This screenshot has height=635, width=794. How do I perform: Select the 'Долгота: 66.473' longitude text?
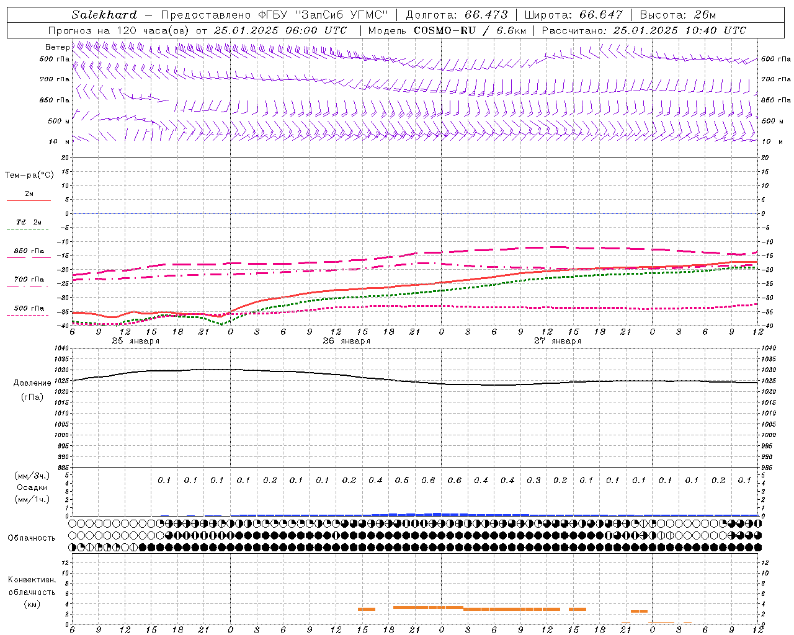pyautogui.click(x=457, y=15)
